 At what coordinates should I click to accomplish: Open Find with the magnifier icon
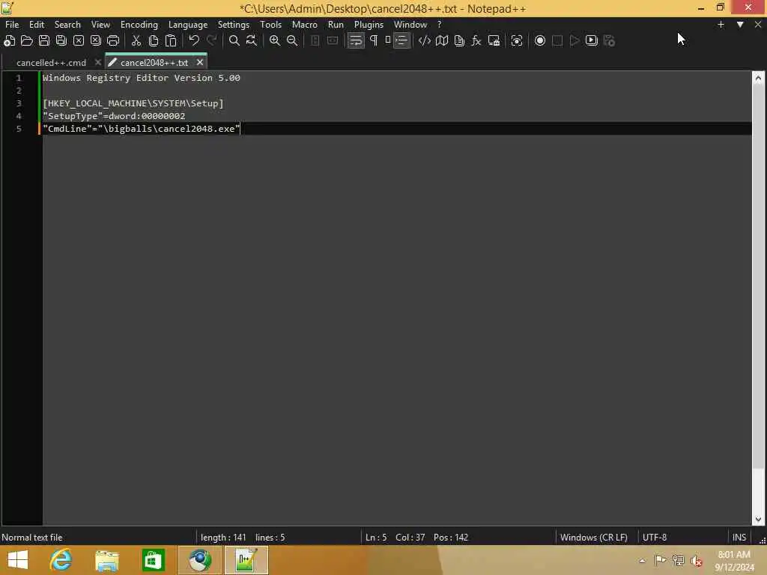234,41
